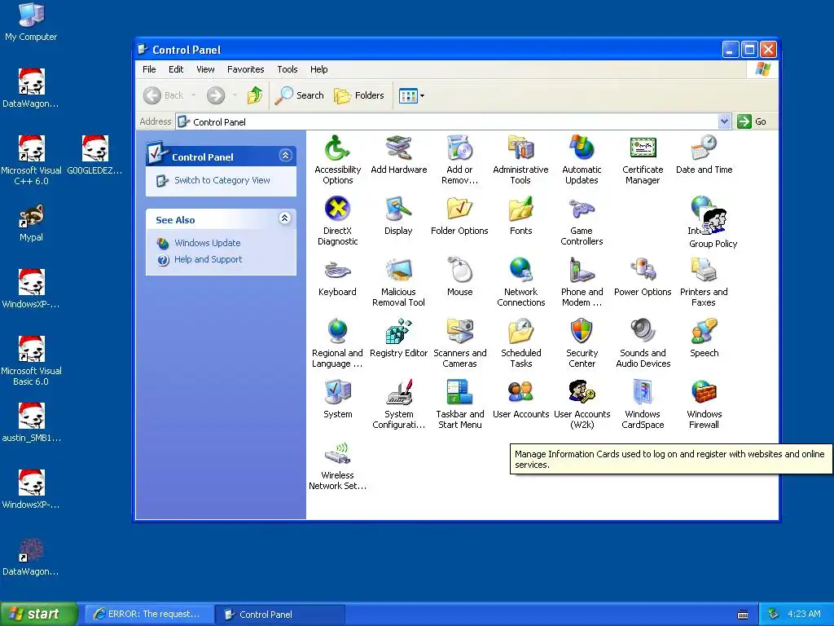
Task: Open Accessibility Options applet
Action: (337, 148)
